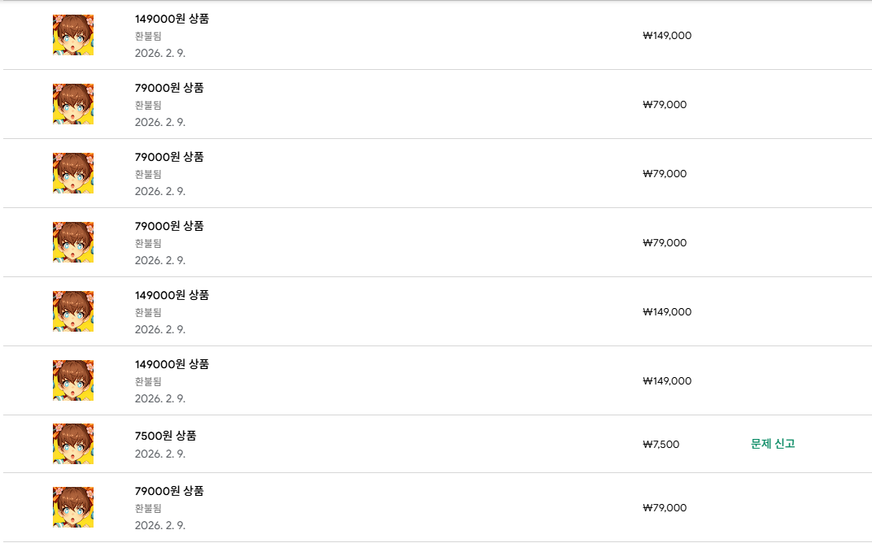Click the app icon of the bottom 79000원 상품
Image resolution: width=872 pixels, height=543 pixels.
click(73, 507)
